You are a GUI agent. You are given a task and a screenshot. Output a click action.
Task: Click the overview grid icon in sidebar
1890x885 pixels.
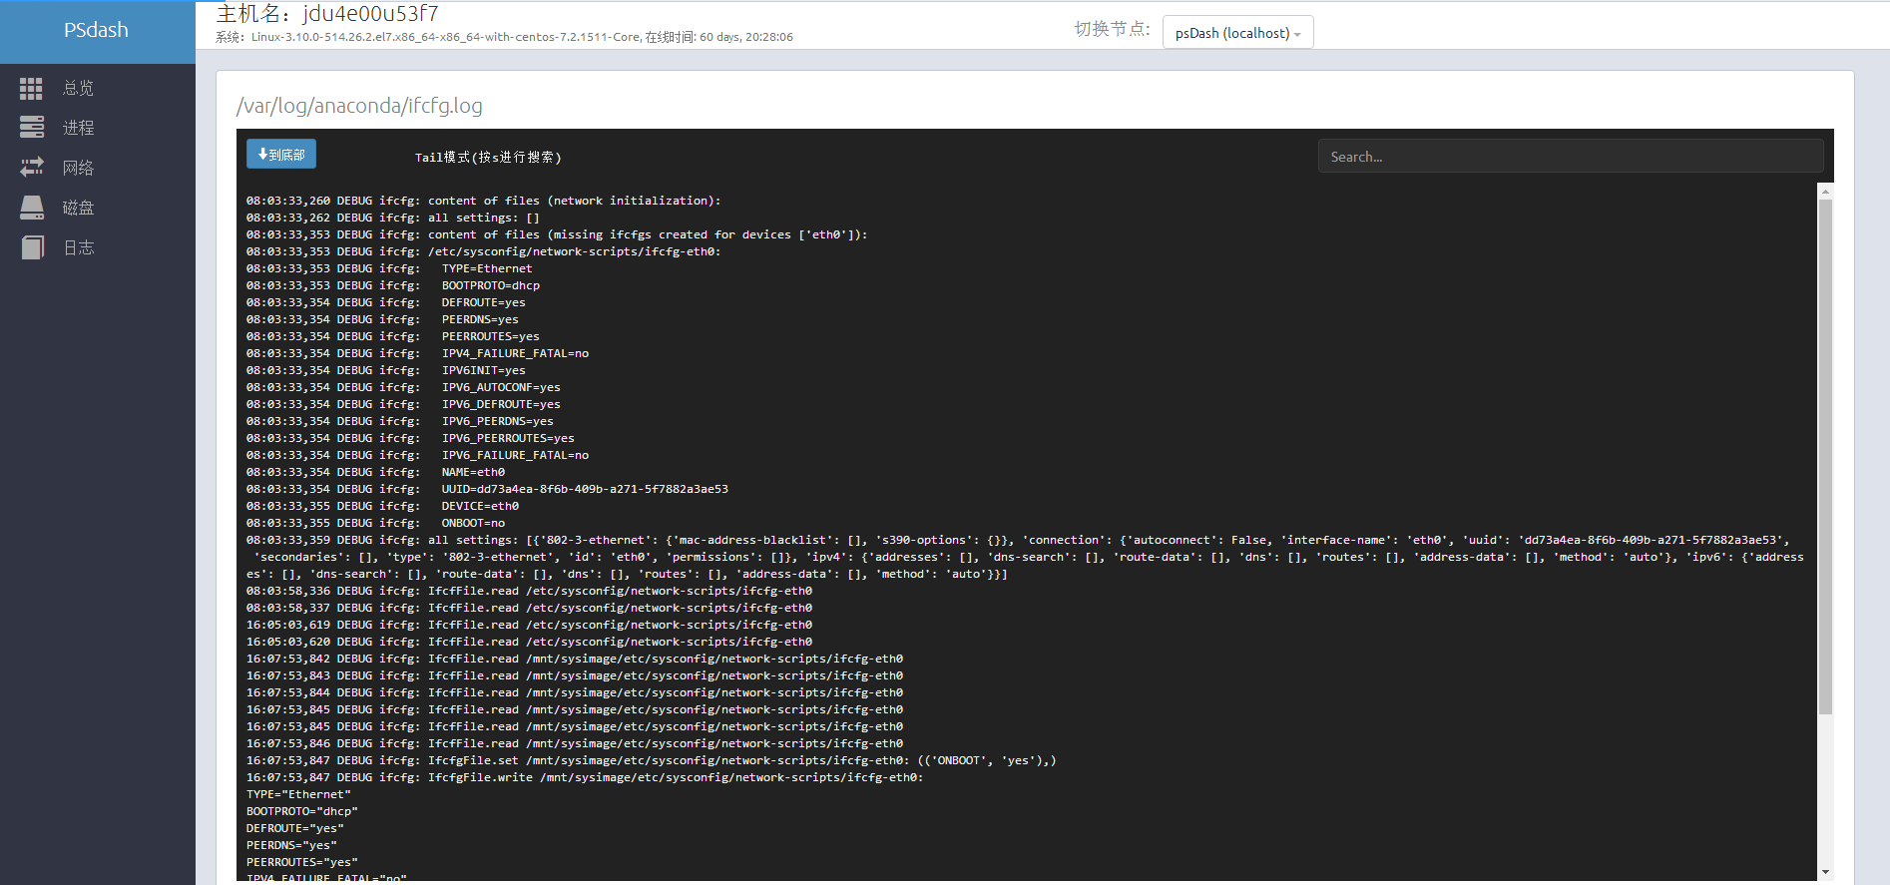coord(31,89)
